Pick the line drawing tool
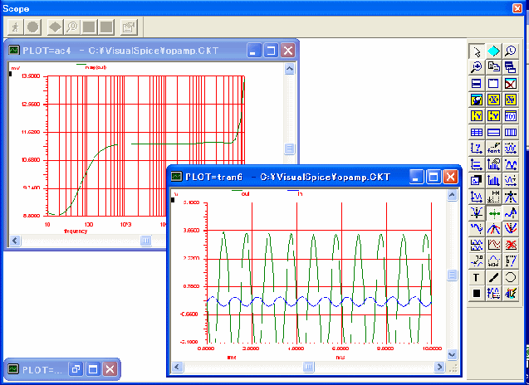The width and height of the screenshot is (529, 385). 494,277
